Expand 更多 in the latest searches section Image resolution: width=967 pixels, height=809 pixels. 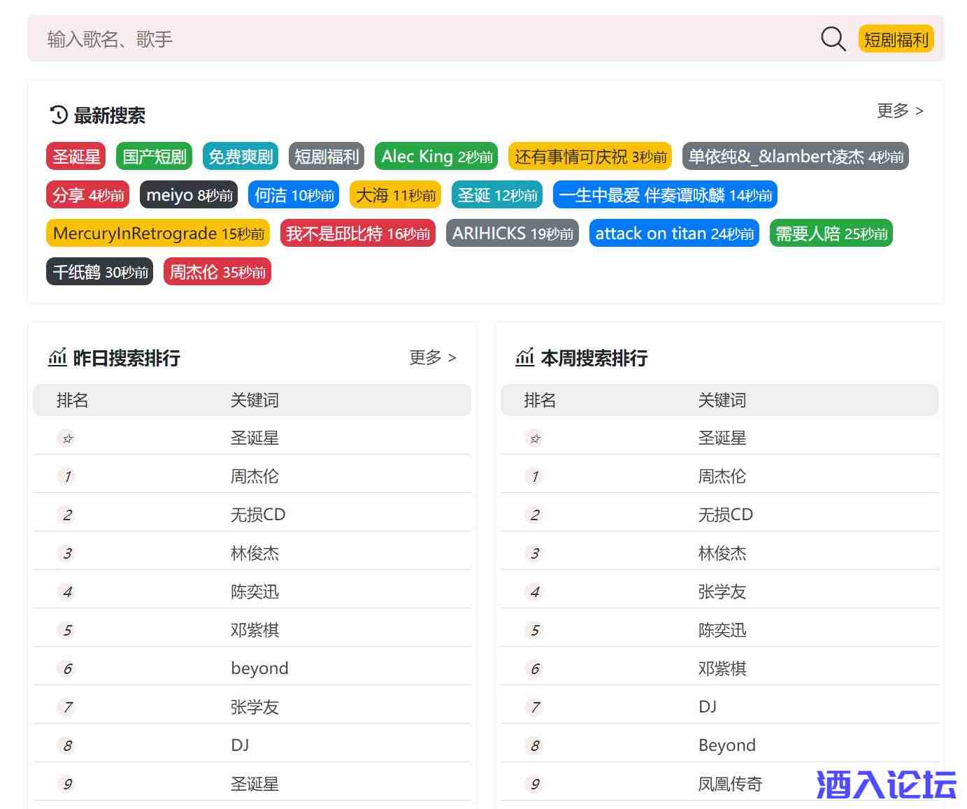click(x=900, y=110)
